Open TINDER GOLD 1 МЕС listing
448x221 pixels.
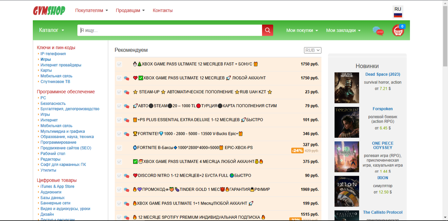(x=201, y=190)
